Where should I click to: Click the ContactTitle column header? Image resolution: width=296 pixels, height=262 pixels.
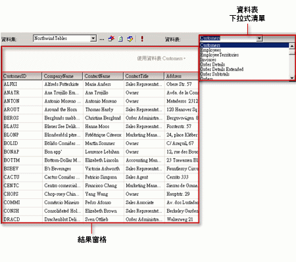[x=144, y=76]
